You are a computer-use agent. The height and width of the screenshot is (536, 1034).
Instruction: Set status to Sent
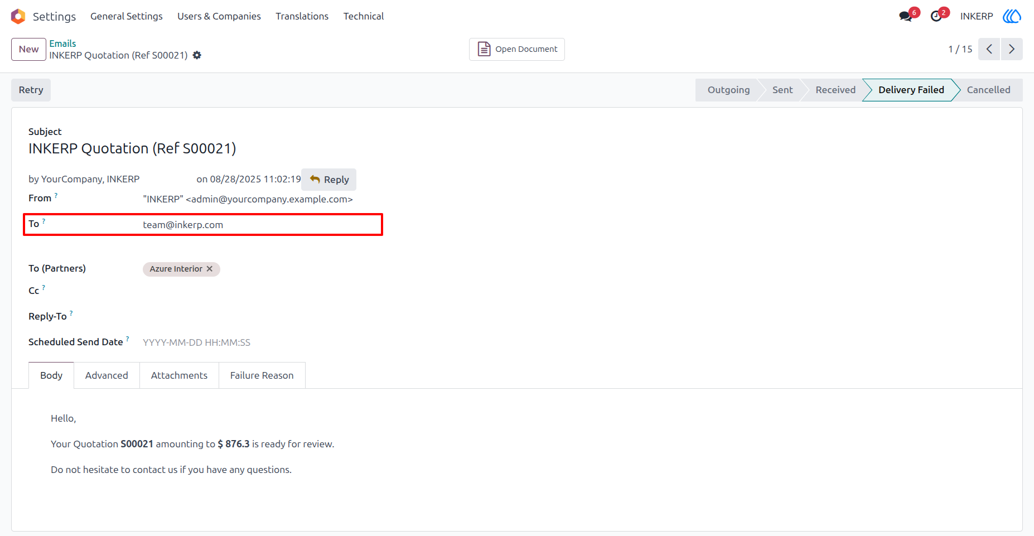(782, 90)
